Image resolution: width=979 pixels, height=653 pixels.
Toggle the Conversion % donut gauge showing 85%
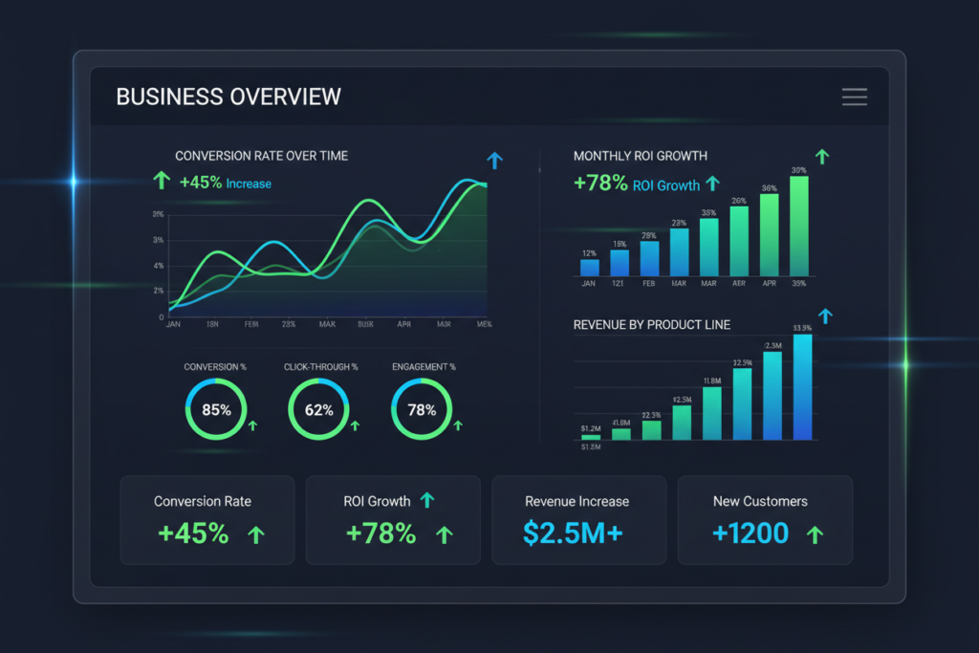pos(218,409)
